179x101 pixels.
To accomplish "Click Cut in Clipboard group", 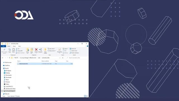I will [x=18, y=49].
